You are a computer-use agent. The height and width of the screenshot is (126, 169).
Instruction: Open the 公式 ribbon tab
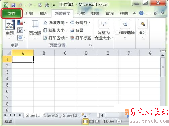click(x=81, y=13)
